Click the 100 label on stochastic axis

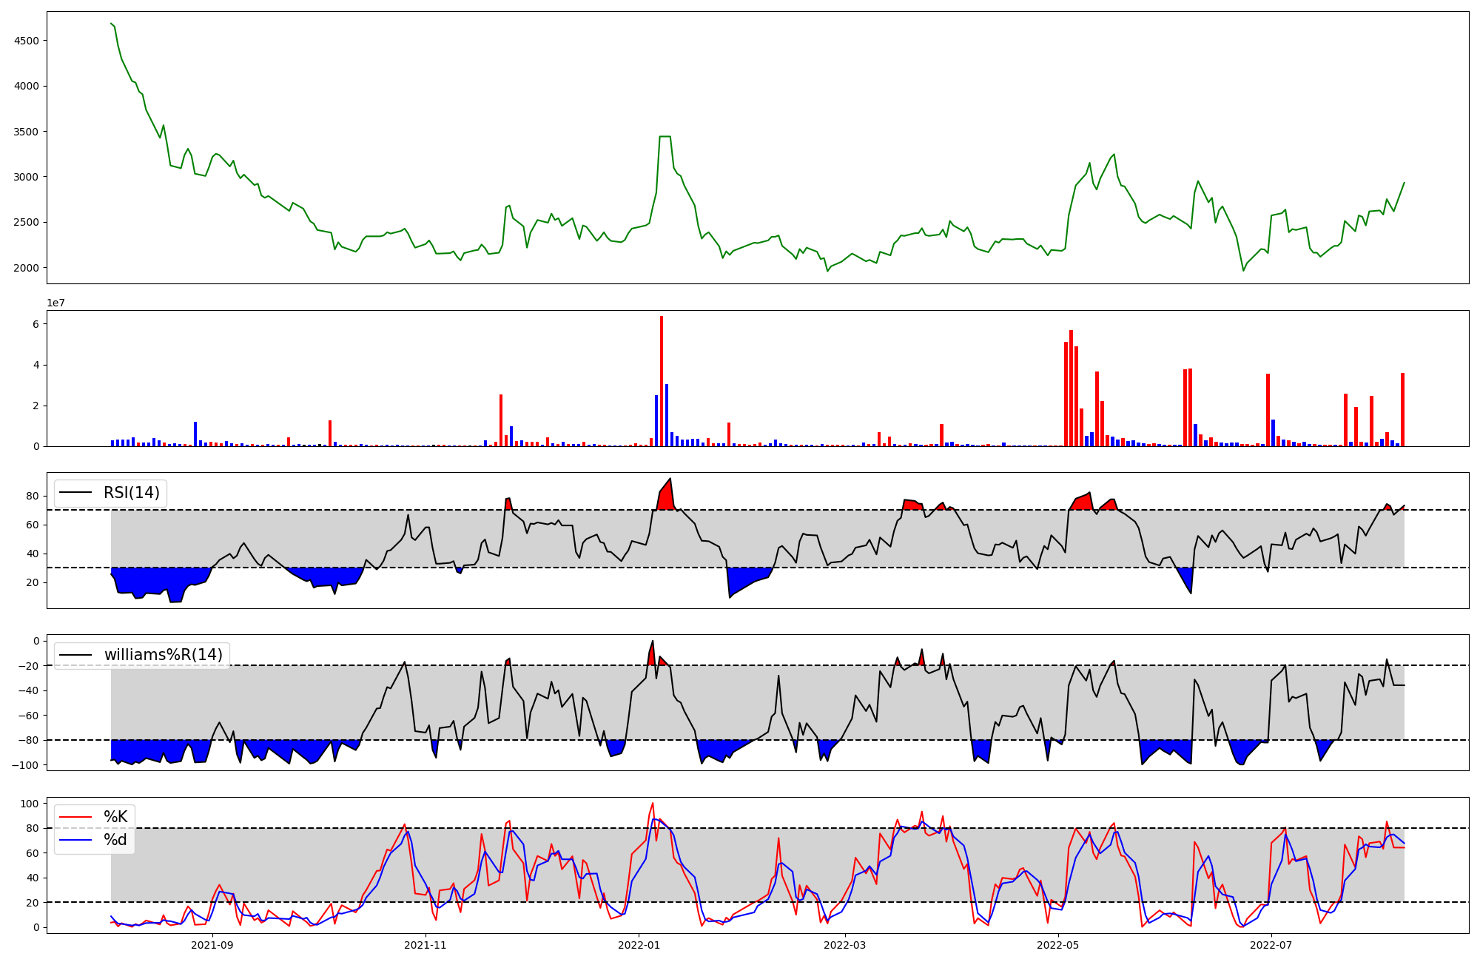(x=30, y=804)
